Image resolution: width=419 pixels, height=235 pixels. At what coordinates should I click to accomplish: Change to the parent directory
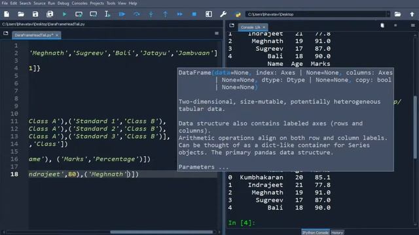(x=412, y=14)
